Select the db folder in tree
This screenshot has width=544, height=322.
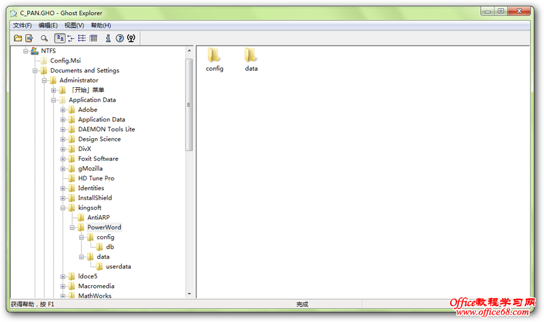pyautogui.click(x=110, y=247)
